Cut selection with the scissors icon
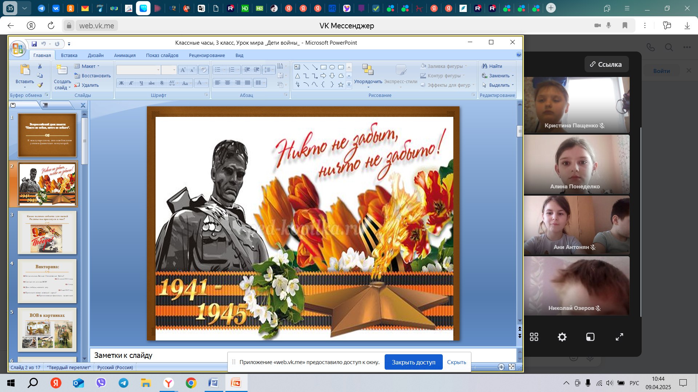 (40, 66)
